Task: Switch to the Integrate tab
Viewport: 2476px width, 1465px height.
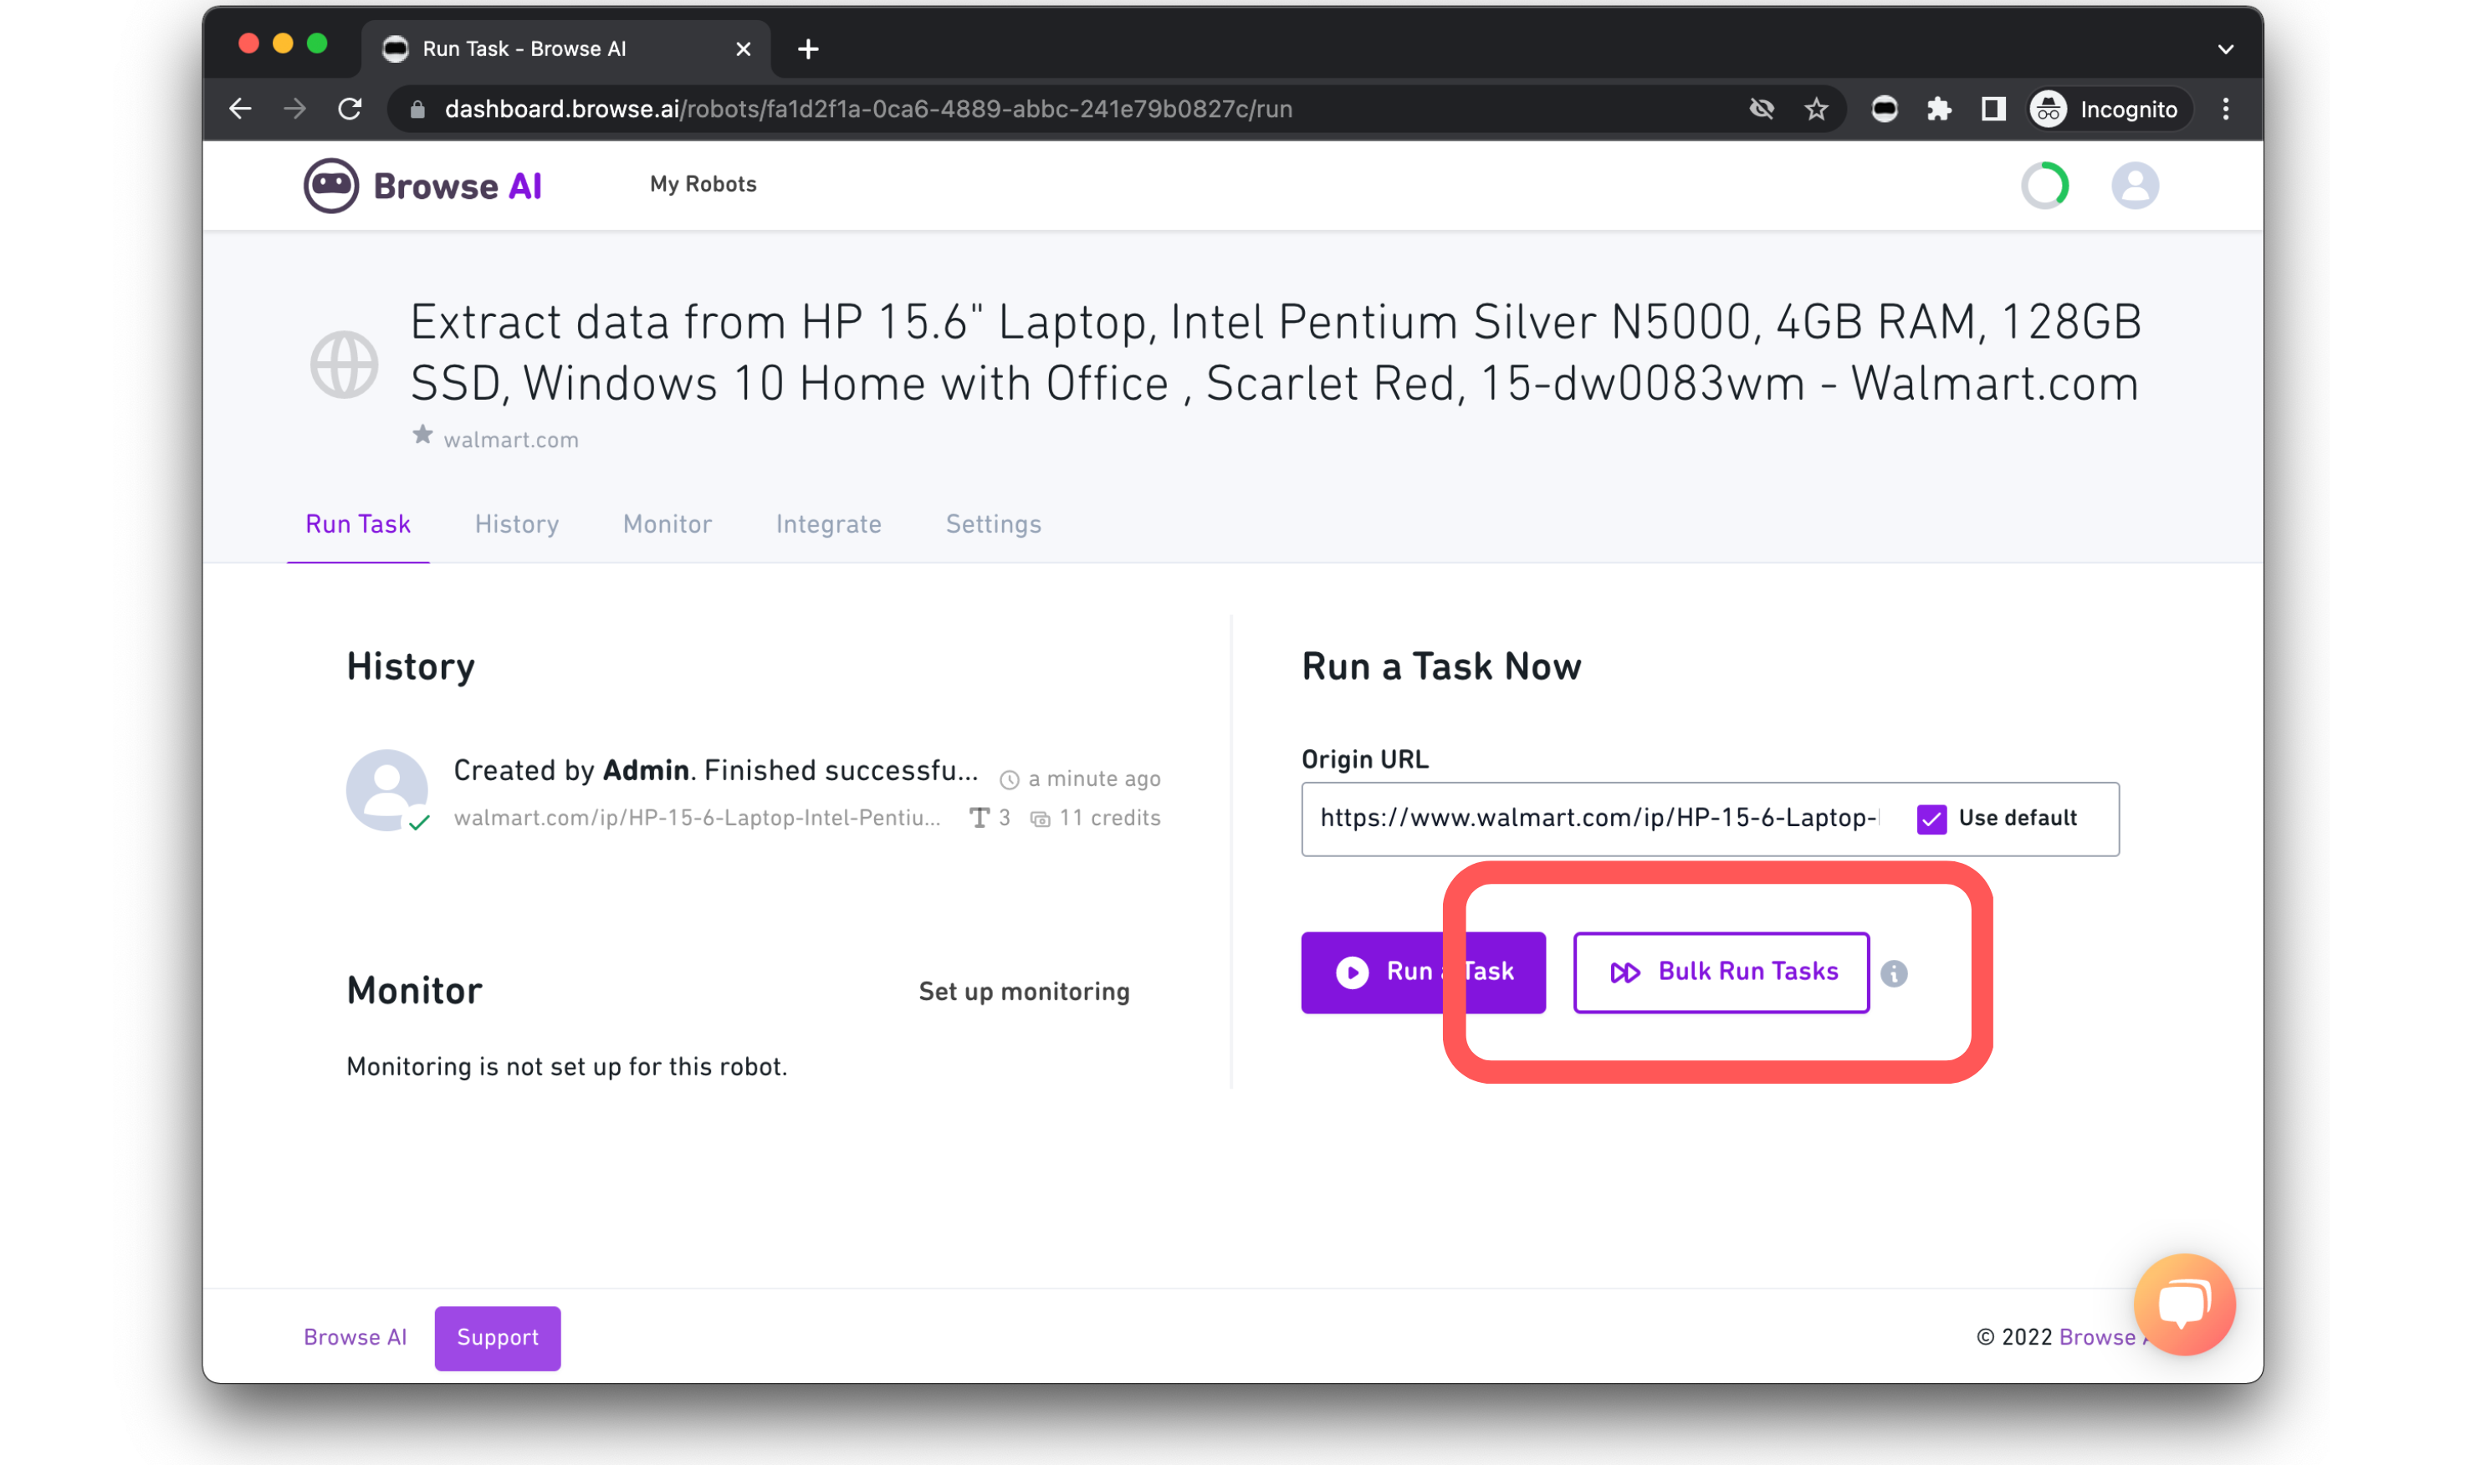Action: click(x=828, y=524)
